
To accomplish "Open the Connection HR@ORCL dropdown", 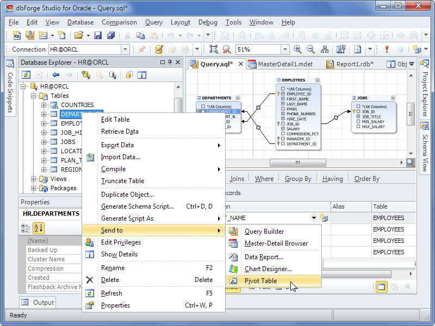I will (125, 49).
